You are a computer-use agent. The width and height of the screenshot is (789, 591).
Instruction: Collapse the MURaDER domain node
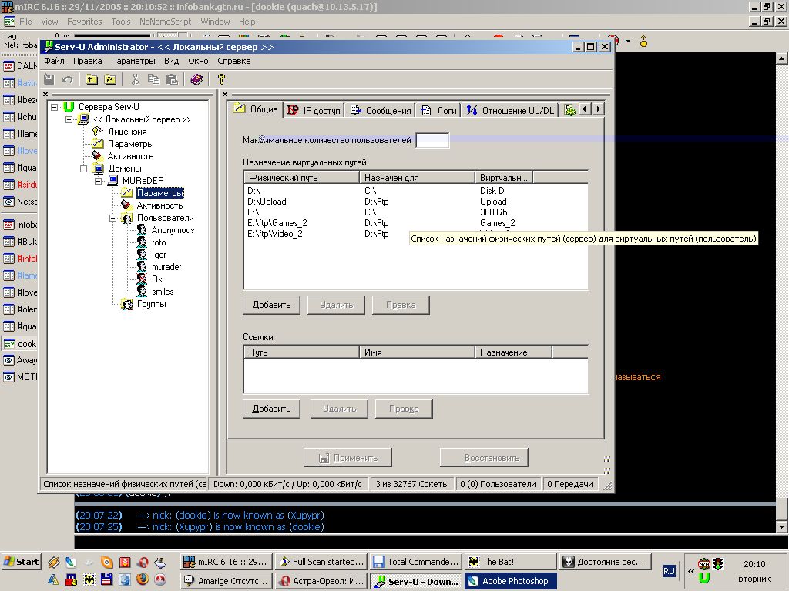pyautogui.click(x=99, y=181)
